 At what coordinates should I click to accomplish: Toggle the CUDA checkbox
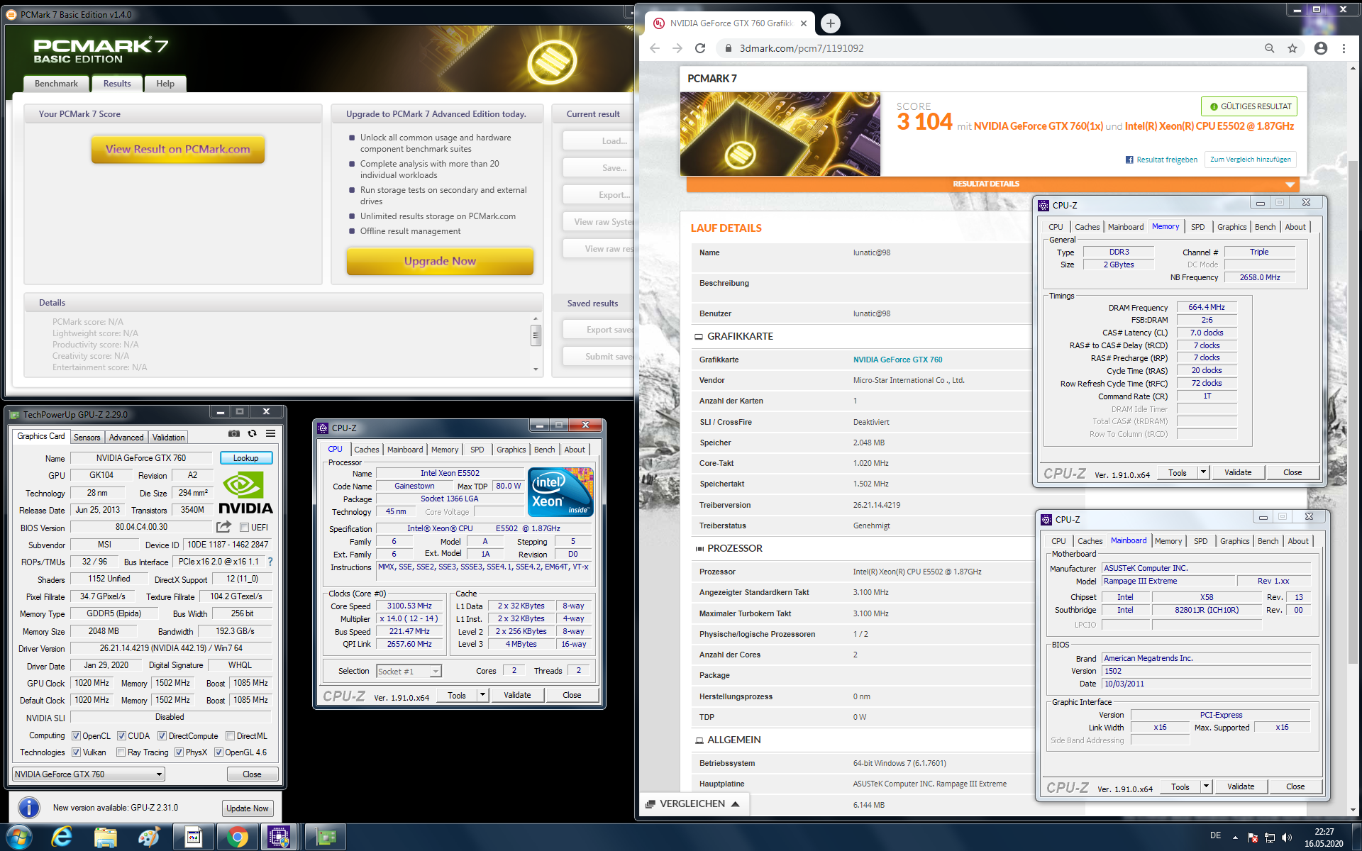click(x=121, y=736)
